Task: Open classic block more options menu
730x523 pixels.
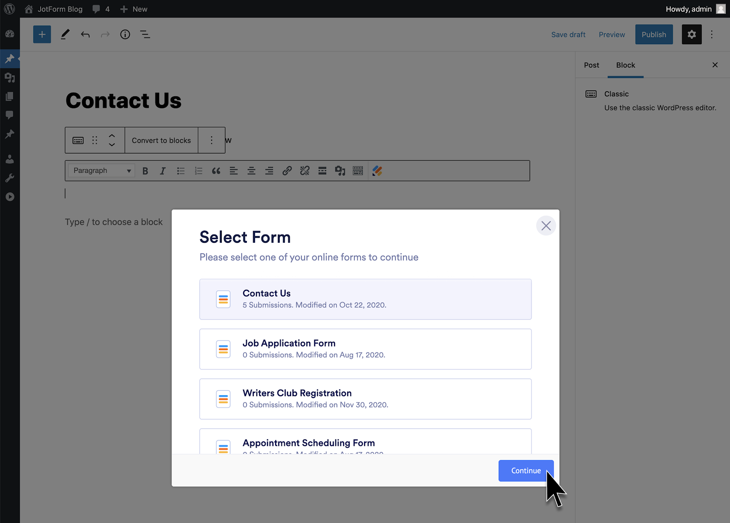Action: (211, 140)
